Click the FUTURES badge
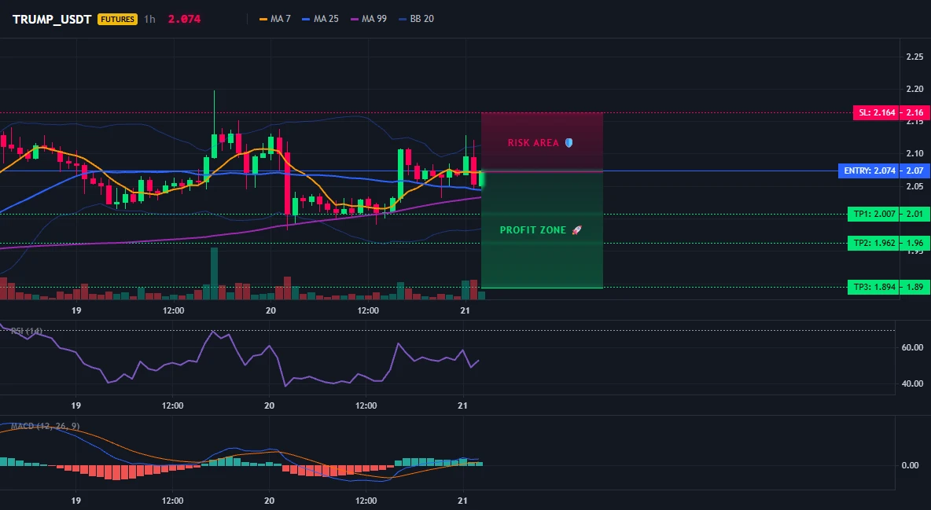931x510 pixels. (117, 19)
